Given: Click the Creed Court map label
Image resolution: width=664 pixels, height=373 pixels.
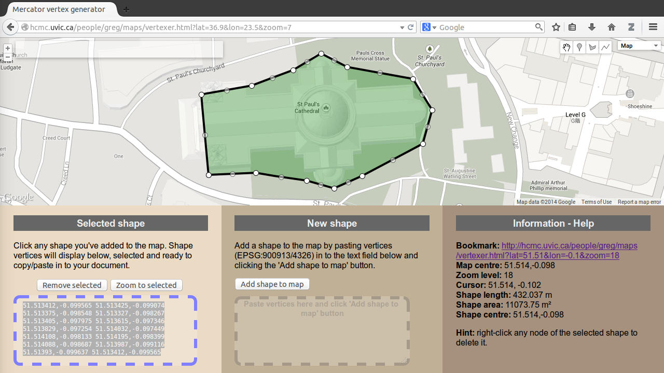Looking at the screenshot, I should [x=56, y=138].
